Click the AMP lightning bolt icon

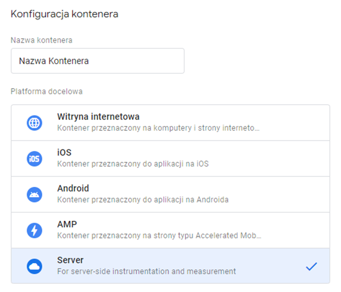coord(35,230)
